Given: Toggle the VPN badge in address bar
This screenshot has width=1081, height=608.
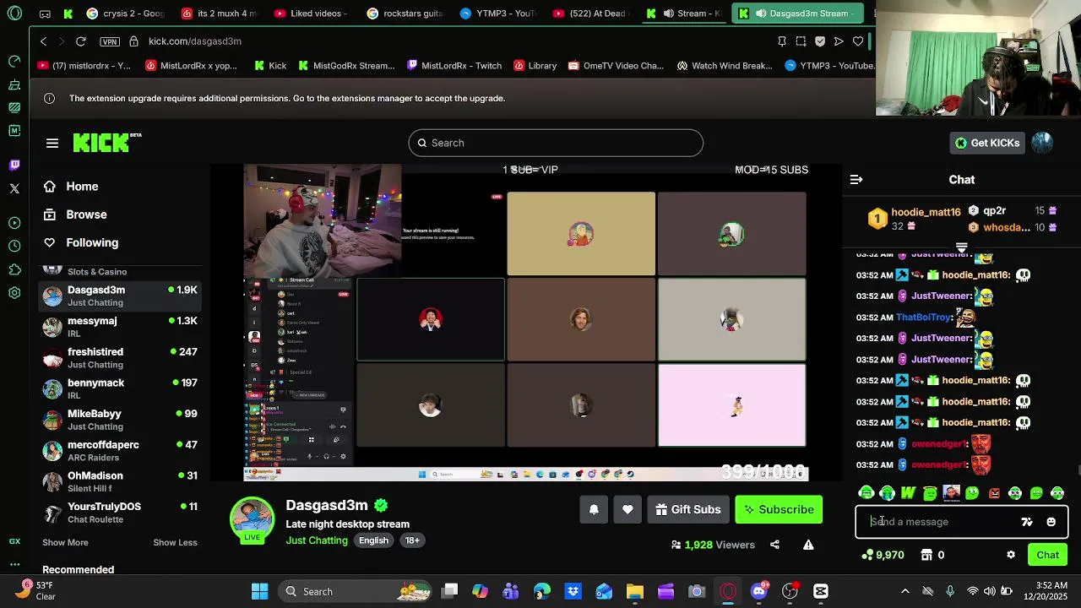Looking at the screenshot, I should click(109, 41).
